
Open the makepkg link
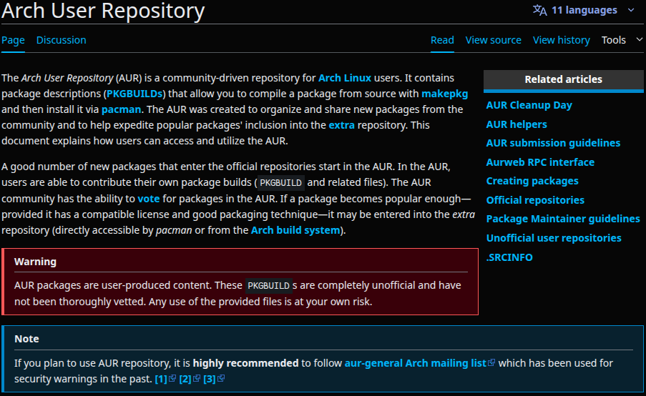[444, 94]
